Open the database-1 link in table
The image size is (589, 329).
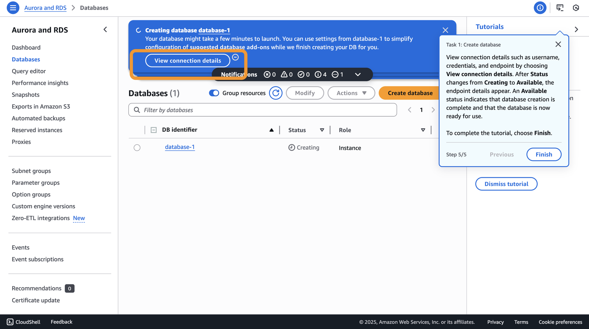[180, 147]
